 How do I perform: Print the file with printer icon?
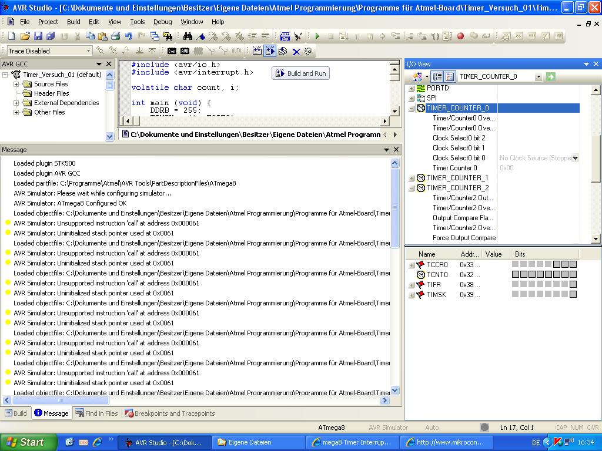tap(116, 36)
